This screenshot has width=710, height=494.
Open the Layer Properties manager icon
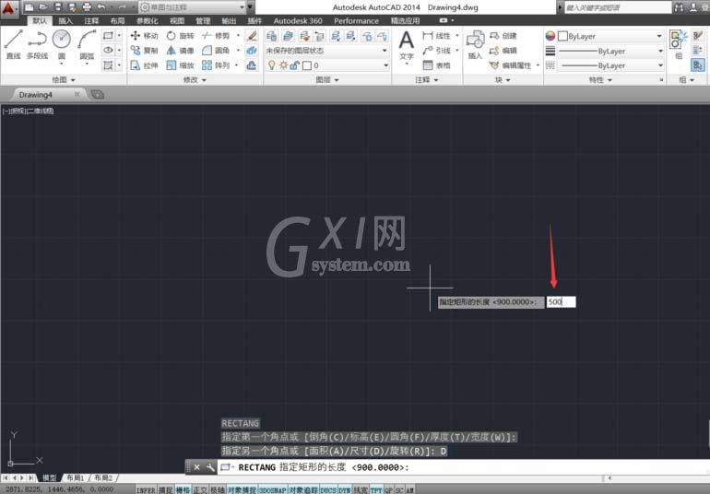coord(272,36)
